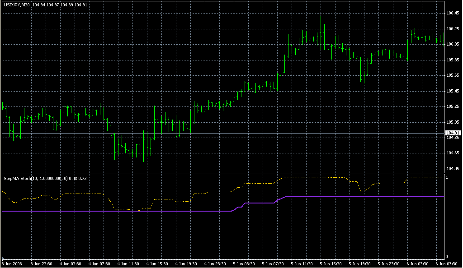Viewport: 463px width, 268px height.
Task: Click the USDJPY,M30 chart title label
Action: (16, 5)
